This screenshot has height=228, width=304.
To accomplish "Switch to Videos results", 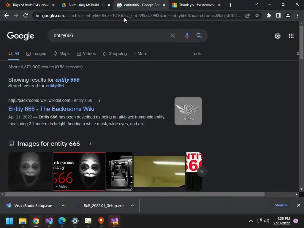I will click(x=86, y=53).
